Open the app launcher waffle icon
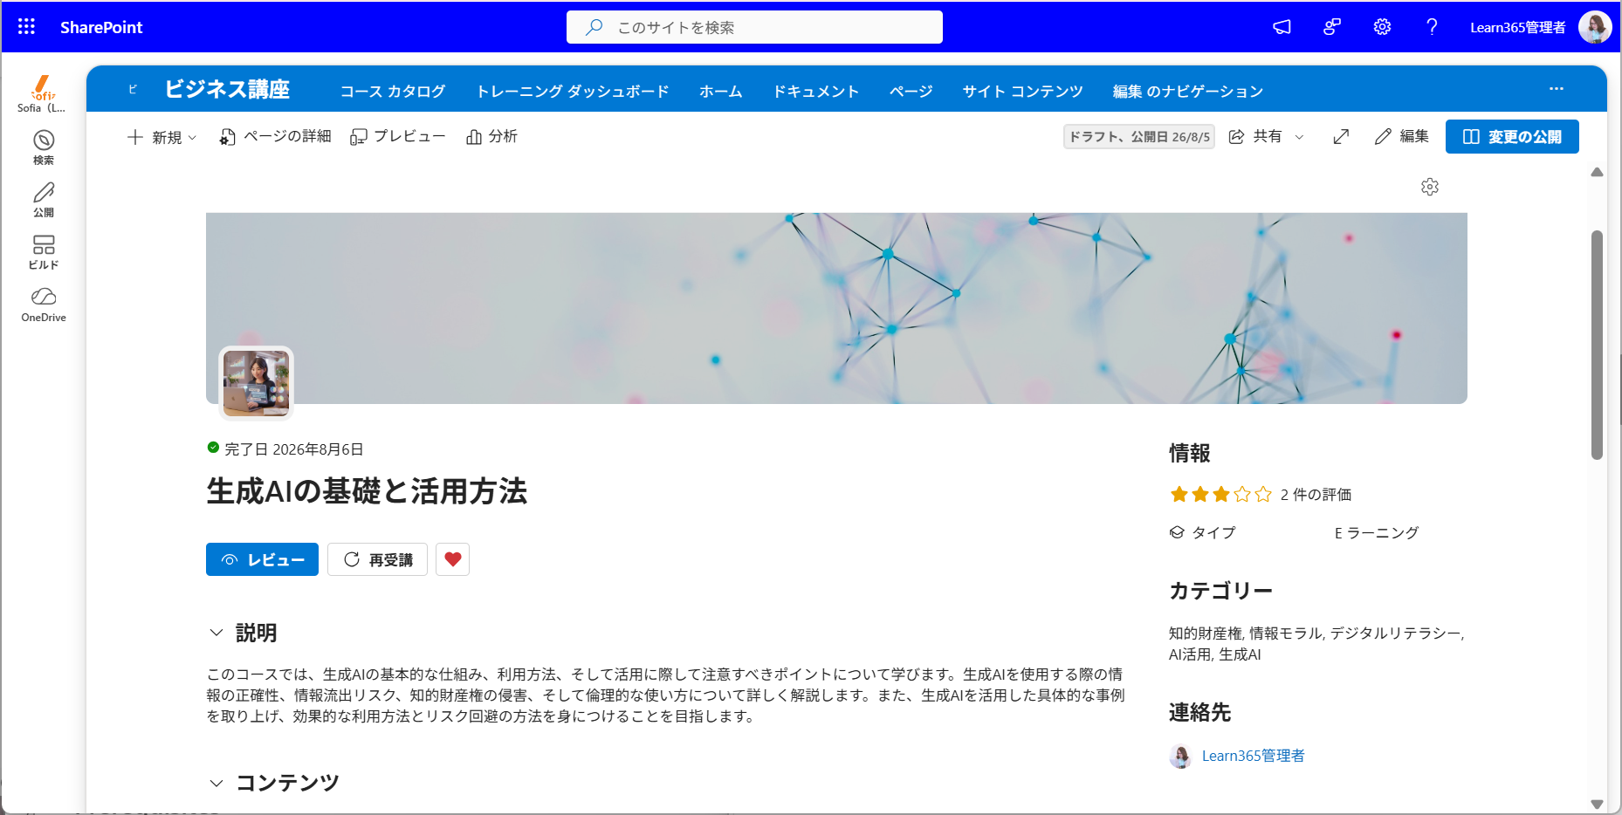Image resolution: width=1622 pixels, height=815 pixels. (26, 27)
